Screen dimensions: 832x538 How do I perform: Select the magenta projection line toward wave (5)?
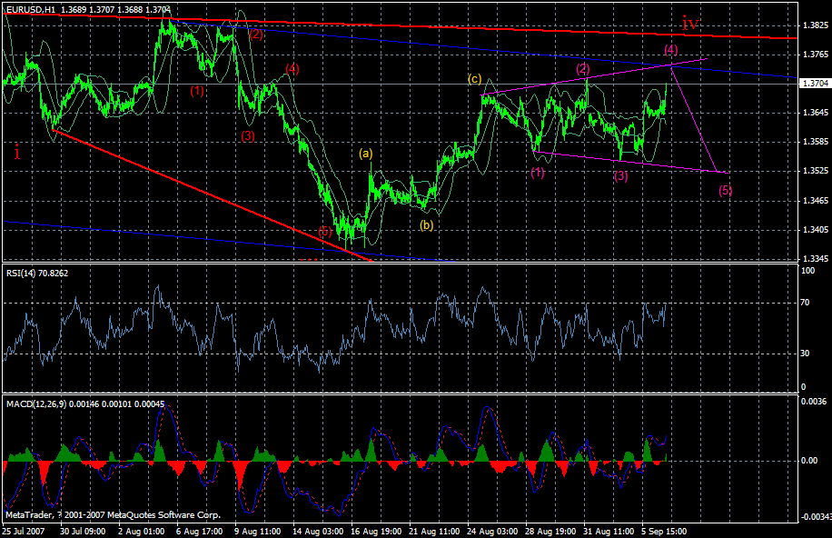coord(695,119)
